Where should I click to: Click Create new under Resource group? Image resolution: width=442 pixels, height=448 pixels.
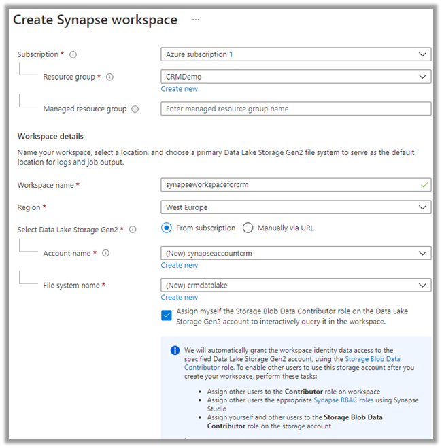pyautogui.click(x=180, y=89)
